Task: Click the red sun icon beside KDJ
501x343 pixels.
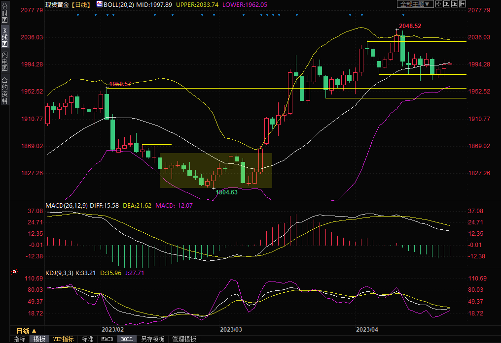Action: (x=14, y=272)
